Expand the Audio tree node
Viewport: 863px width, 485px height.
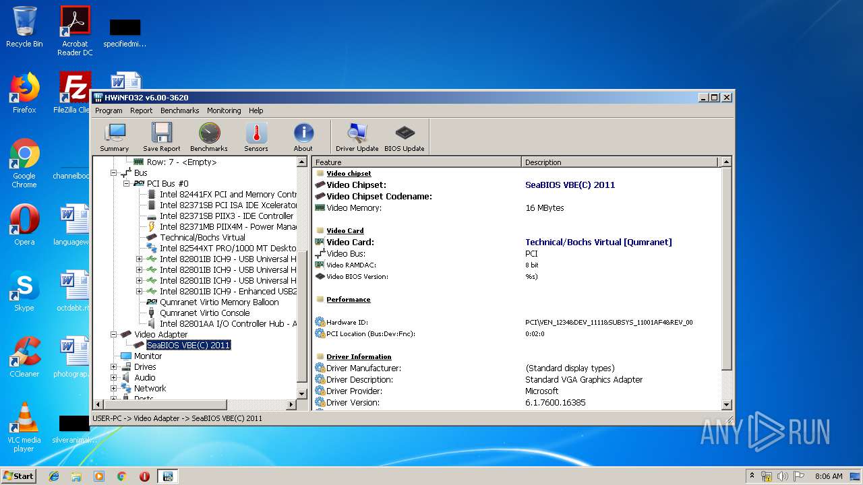coord(114,378)
